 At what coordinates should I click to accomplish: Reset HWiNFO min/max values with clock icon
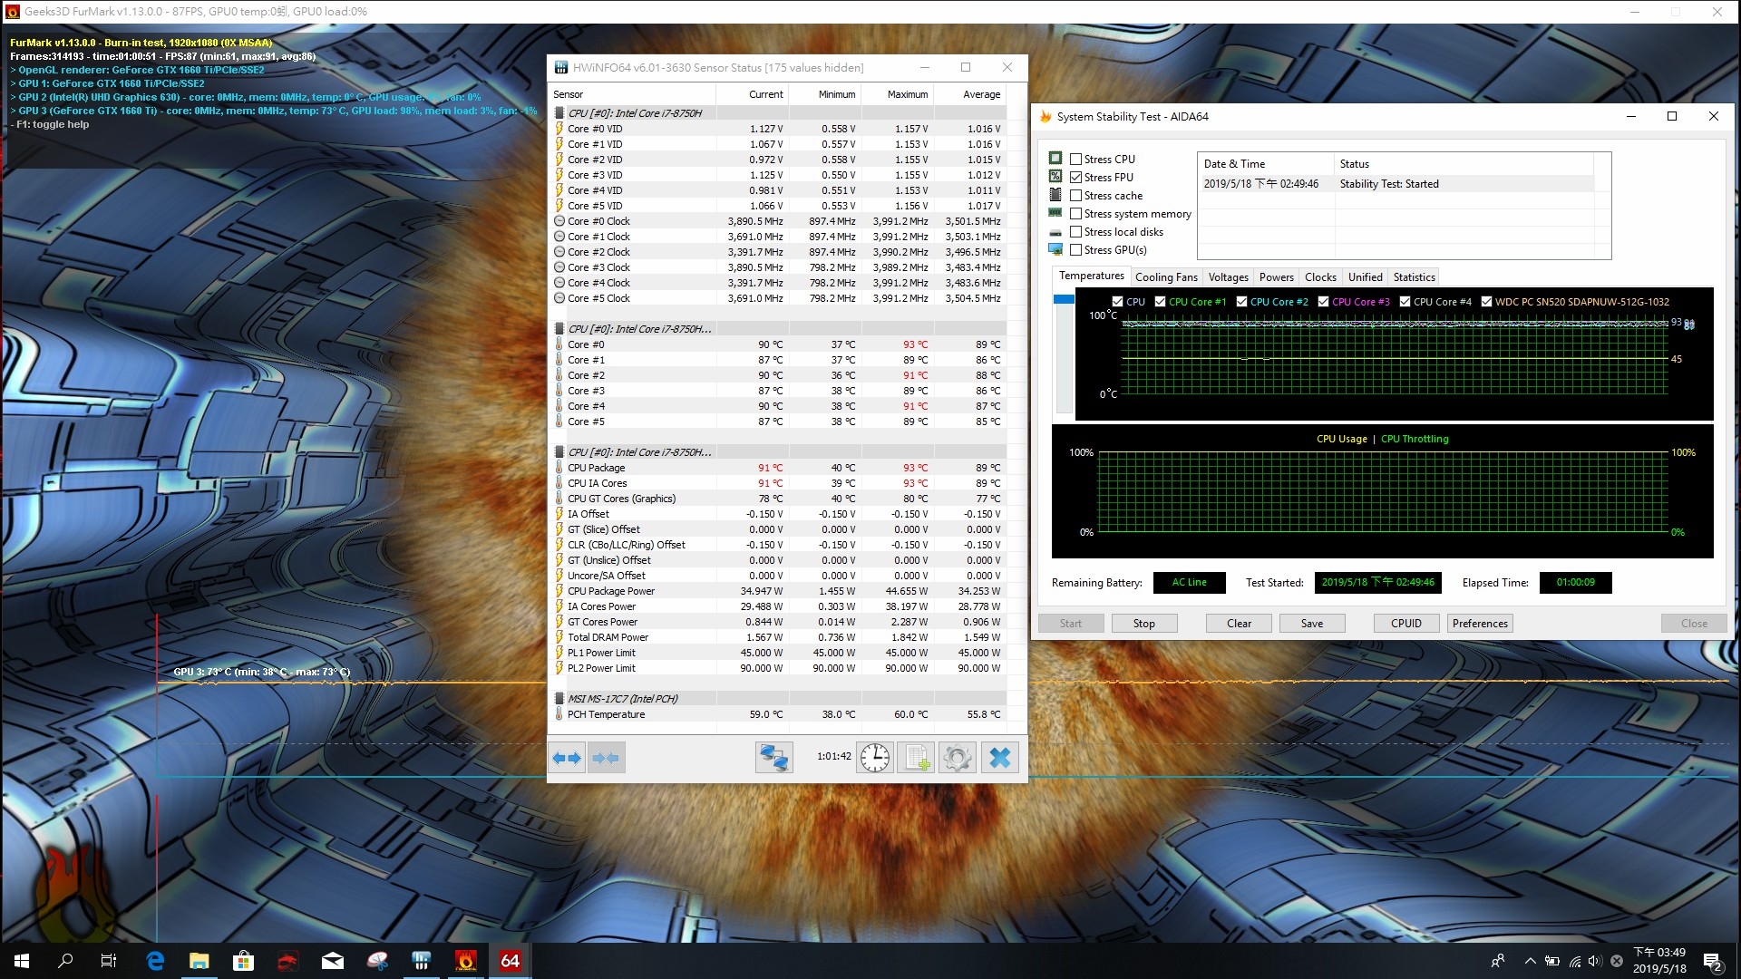[x=875, y=758]
